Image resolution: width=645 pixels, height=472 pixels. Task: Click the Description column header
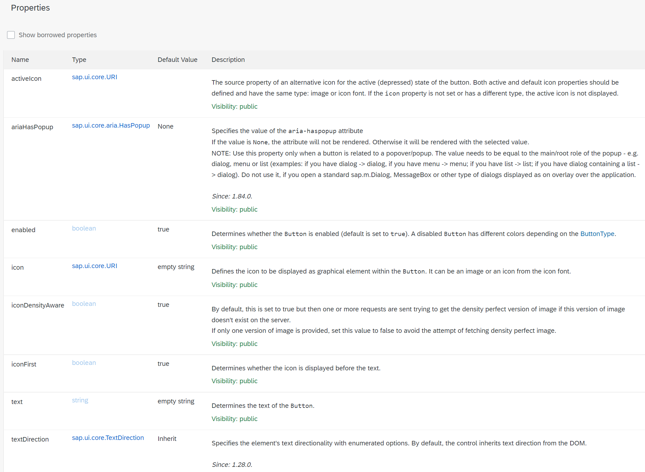(228, 60)
